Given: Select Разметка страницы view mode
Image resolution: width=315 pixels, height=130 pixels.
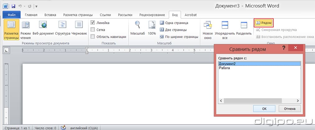Looking at the screenshot, I should tap(11, 30).
